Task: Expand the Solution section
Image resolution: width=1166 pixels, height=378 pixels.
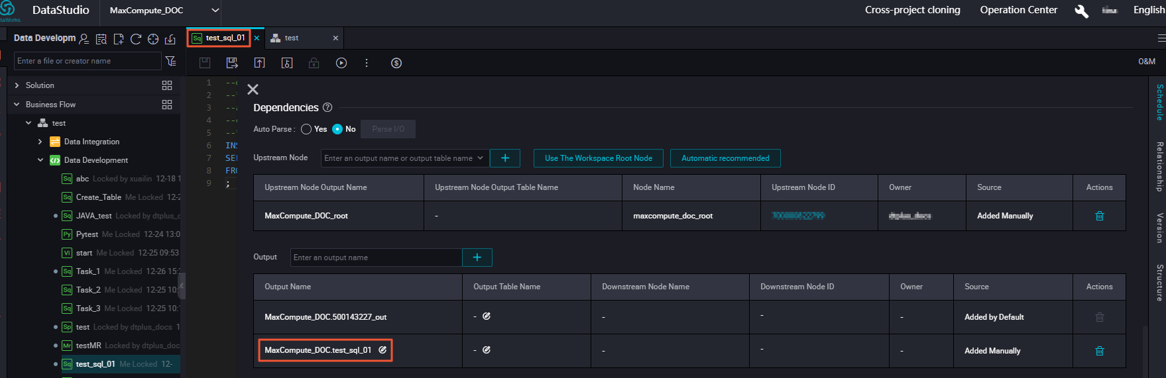Action: click(17, 85)
